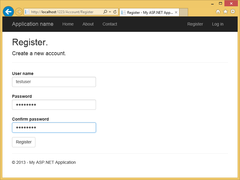The image size is (240, 180).
Task: Open Favorites with the star icon
Action: 225,12
